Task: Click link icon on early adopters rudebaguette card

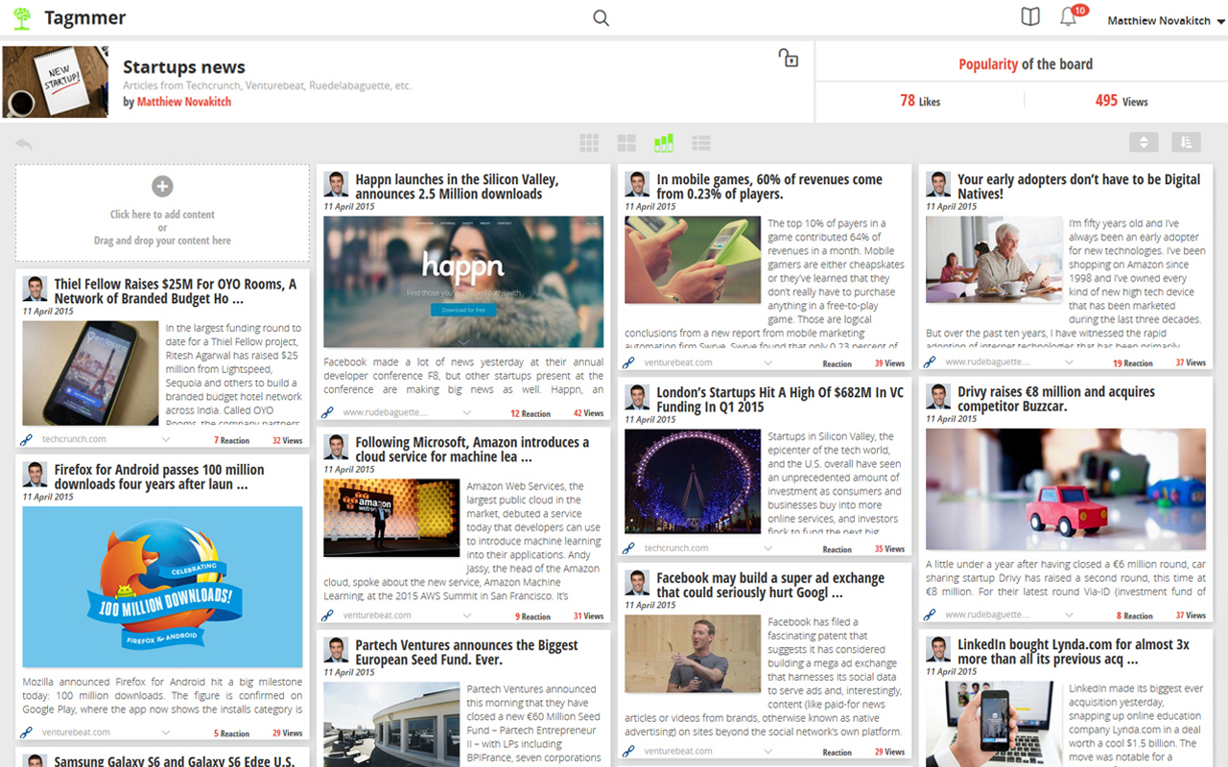Action: click(x=931, y=362)
